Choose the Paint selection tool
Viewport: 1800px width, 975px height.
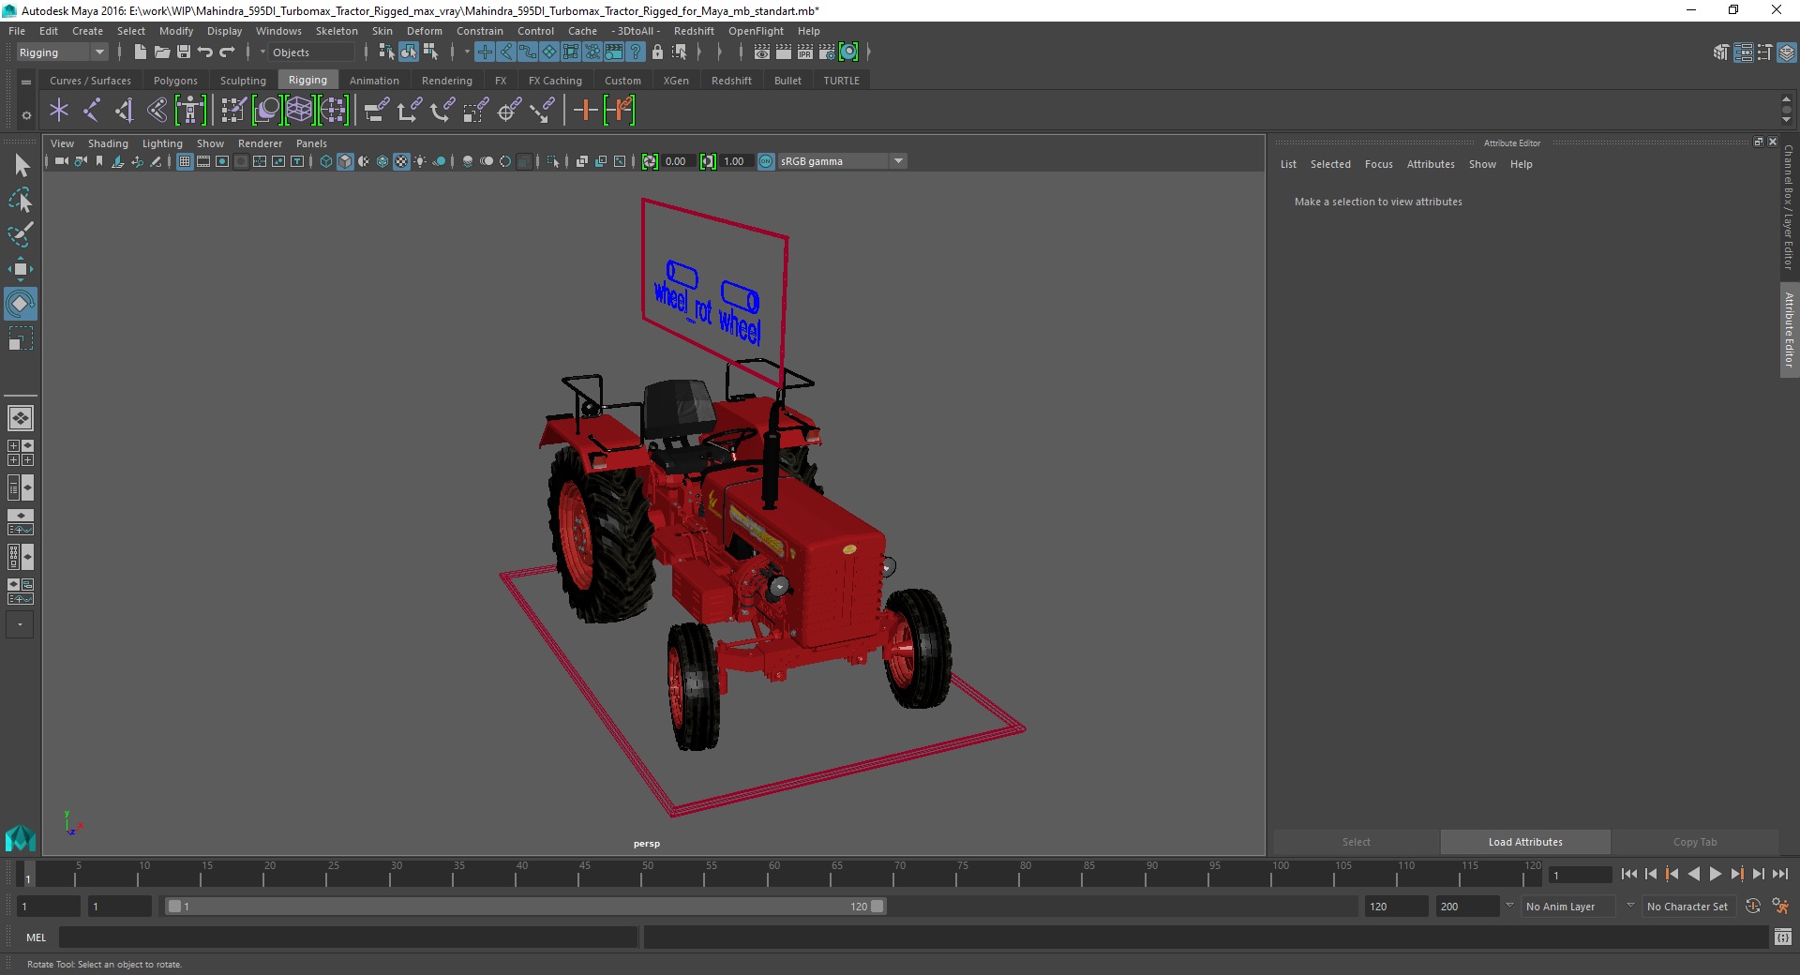(x=21, y=234)
